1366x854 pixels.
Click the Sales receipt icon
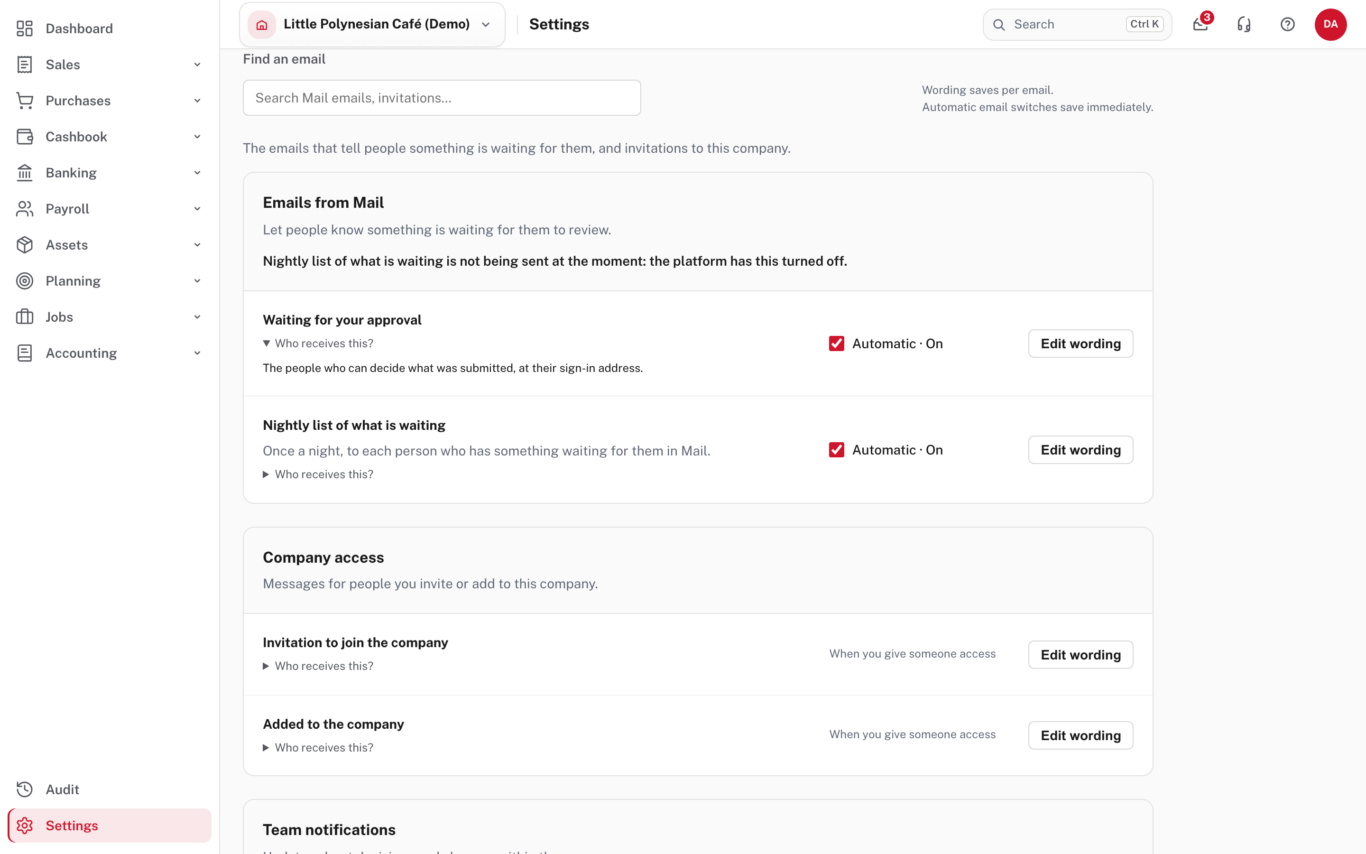pos(24,65)
